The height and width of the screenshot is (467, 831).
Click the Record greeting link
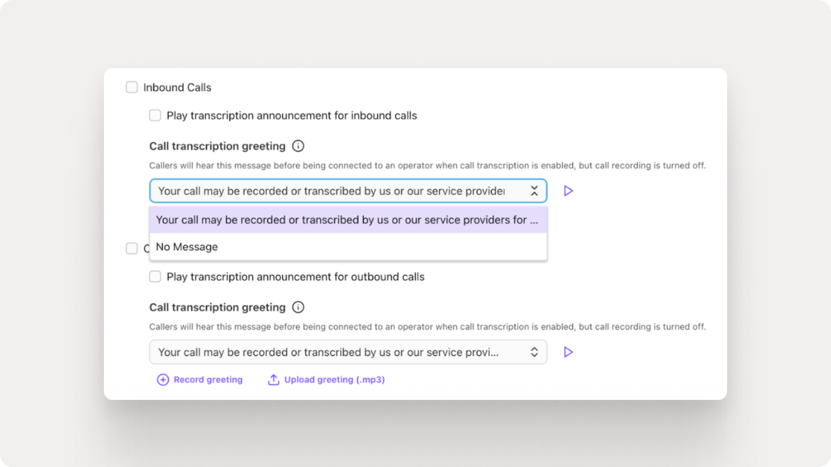click(208, 379)
